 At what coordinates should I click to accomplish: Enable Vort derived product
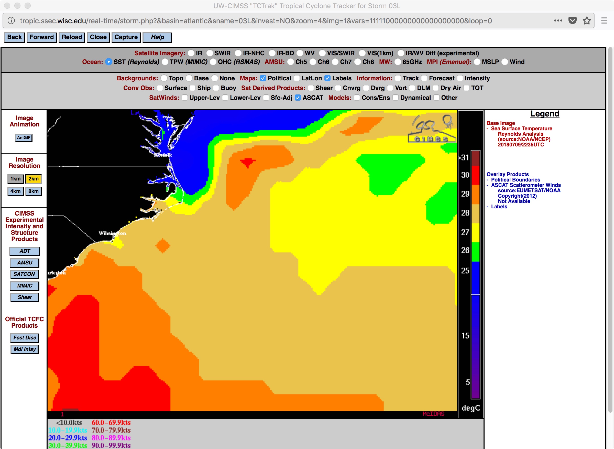click(x=390, y=88)
